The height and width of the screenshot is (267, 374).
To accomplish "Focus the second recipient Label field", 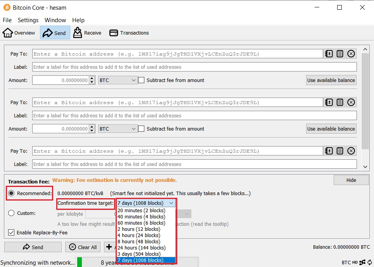I will [x=194, y=115].
